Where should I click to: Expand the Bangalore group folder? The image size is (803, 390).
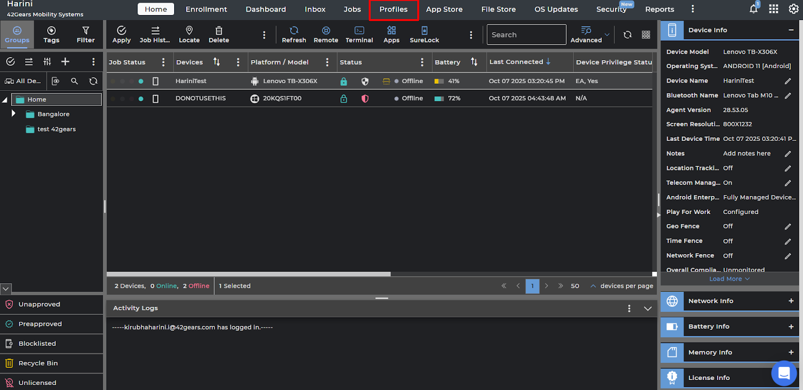pyautogui.click(x=14, y=114)
